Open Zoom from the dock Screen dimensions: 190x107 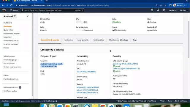tap(127, 106)
